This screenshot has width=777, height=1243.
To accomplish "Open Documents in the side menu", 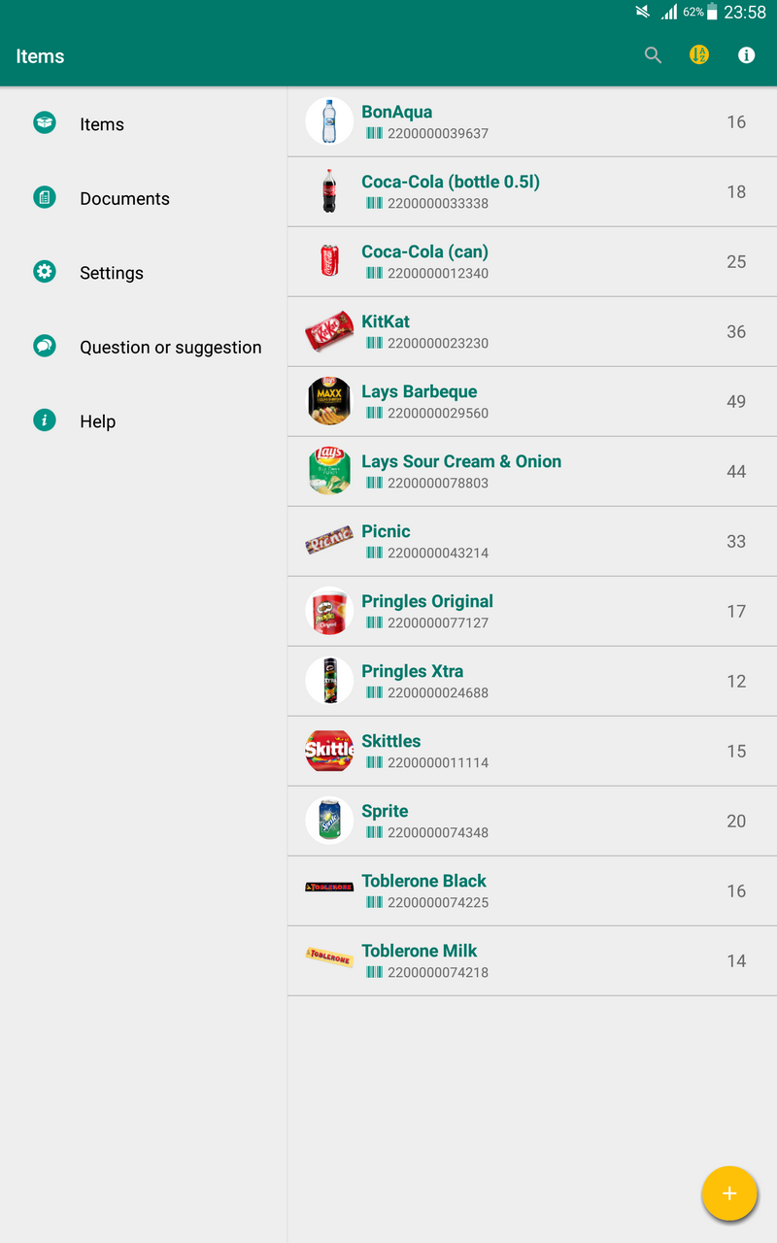I will point(124,199).
